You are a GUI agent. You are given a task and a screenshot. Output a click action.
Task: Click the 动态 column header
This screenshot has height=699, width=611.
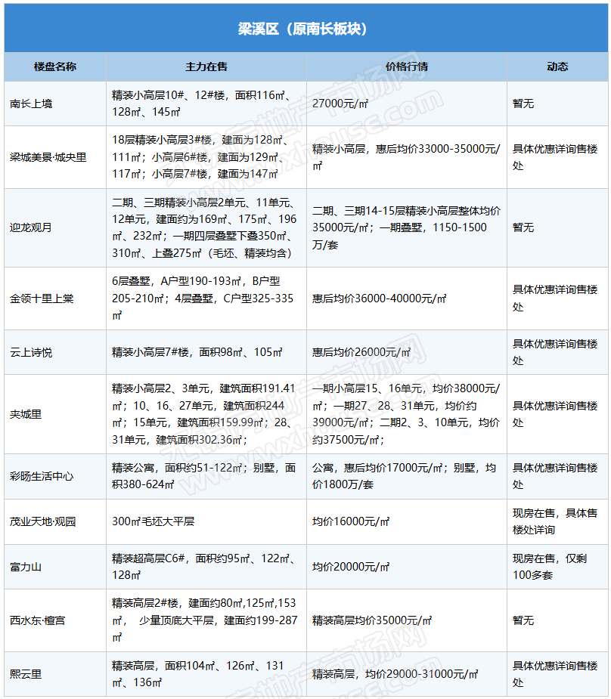click(557, 66)
